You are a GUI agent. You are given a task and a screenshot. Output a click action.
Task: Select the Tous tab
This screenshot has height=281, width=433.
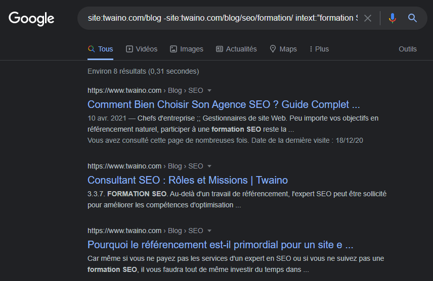point(101,49)
